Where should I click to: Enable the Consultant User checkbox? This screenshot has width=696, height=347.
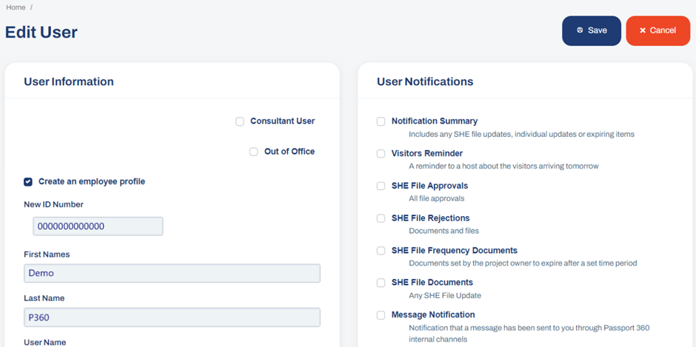pos(240,121)
